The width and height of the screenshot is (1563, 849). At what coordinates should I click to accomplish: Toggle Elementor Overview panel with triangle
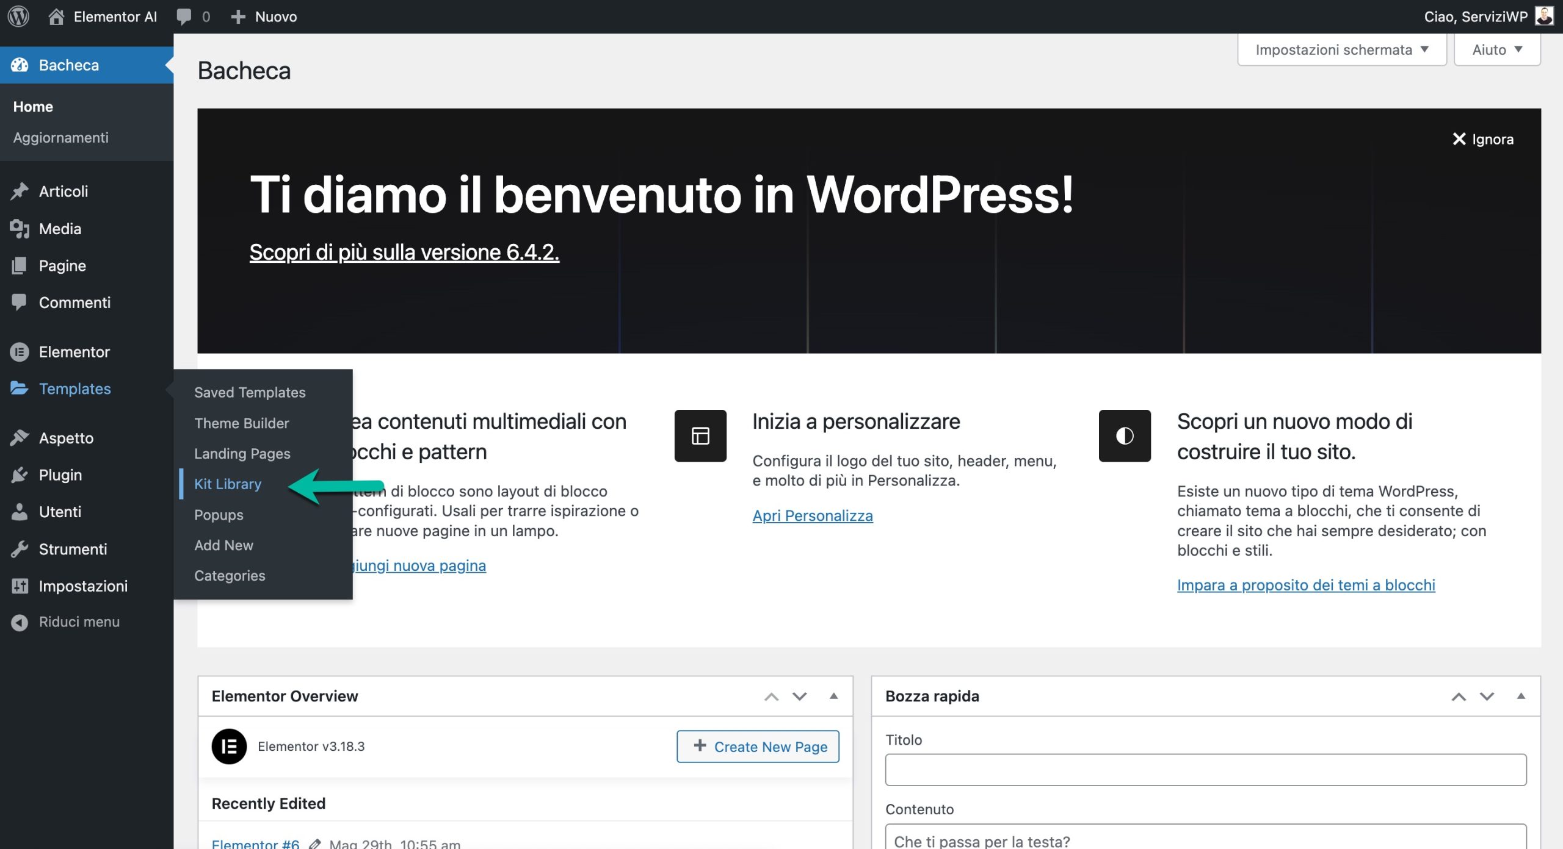pyautogui.click(x=833, y=696)
